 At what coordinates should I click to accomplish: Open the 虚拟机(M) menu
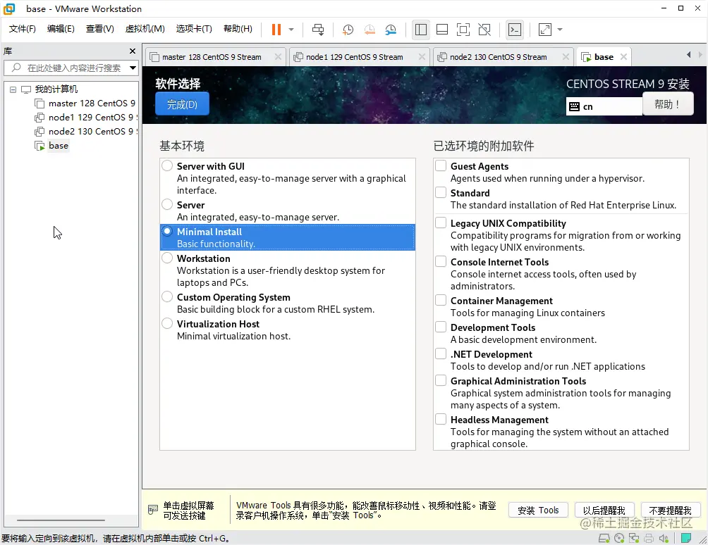(145, 29)
